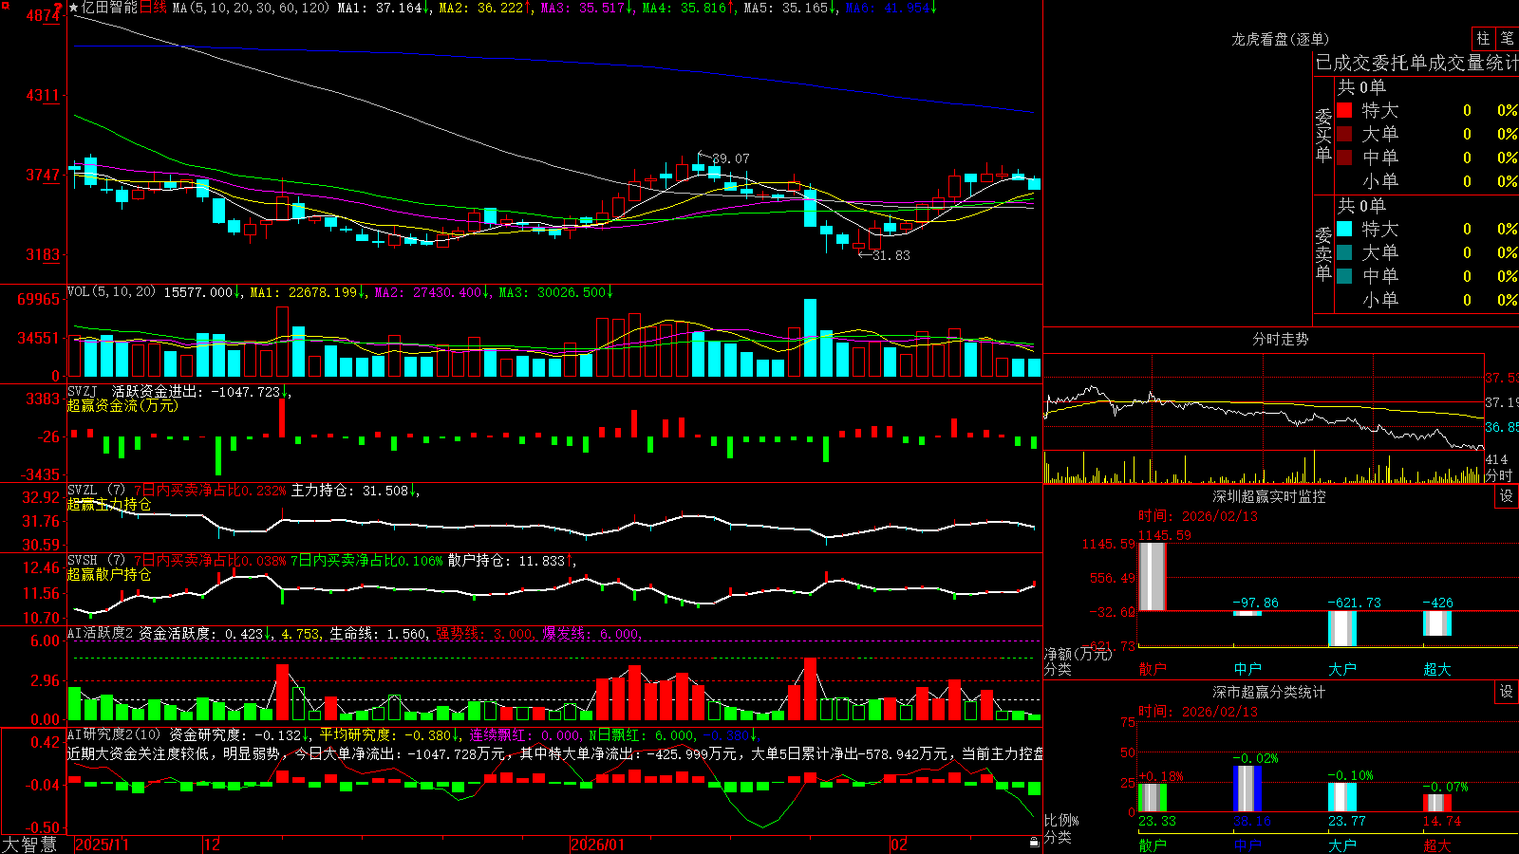Jump to 2026/01 on time axis

tap(598, 845)
